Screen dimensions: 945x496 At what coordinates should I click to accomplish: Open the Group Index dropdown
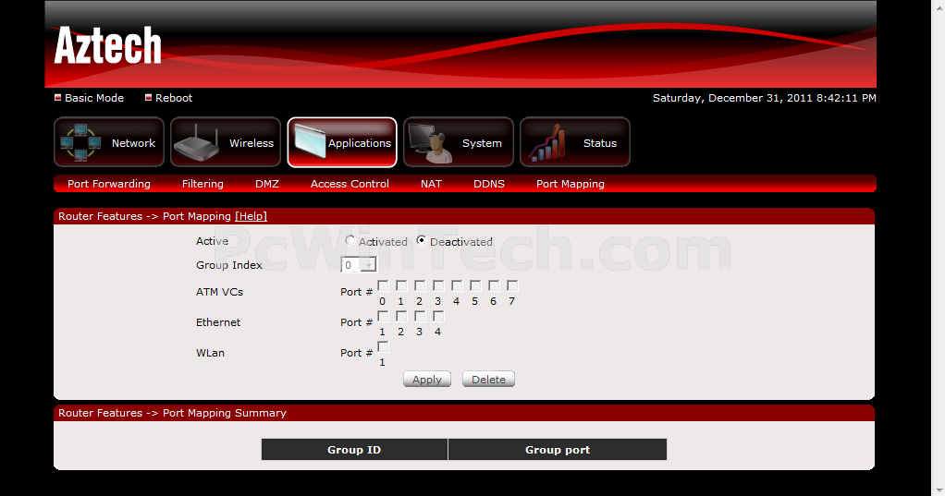[359, 265]
